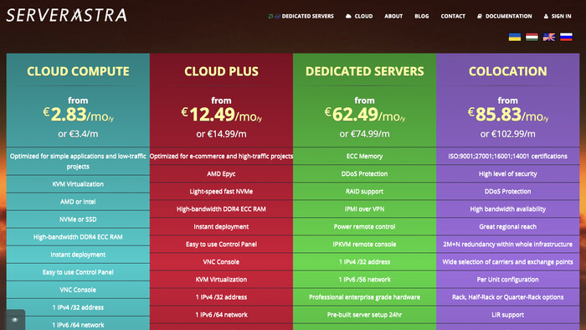Click 'IPMI over VPN' row

364,209
